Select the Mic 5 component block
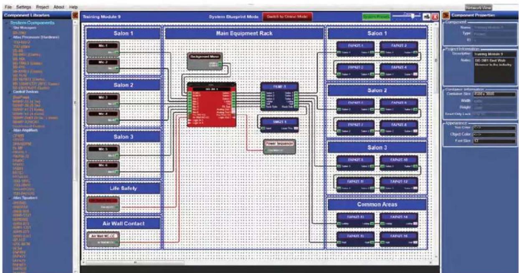519x273 pixels. click(x=103, y=152)
